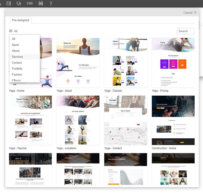Open the layout grid icon in toolbar
Image resolution: width=203 pixels, height=193 pixels.
[9, 3]
